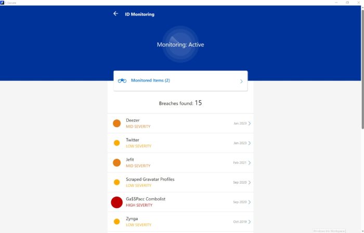Viewport: 364px width, 233px height.
Task: Click Scraped Gravatar Profiles severity dot
Action: 117,182
